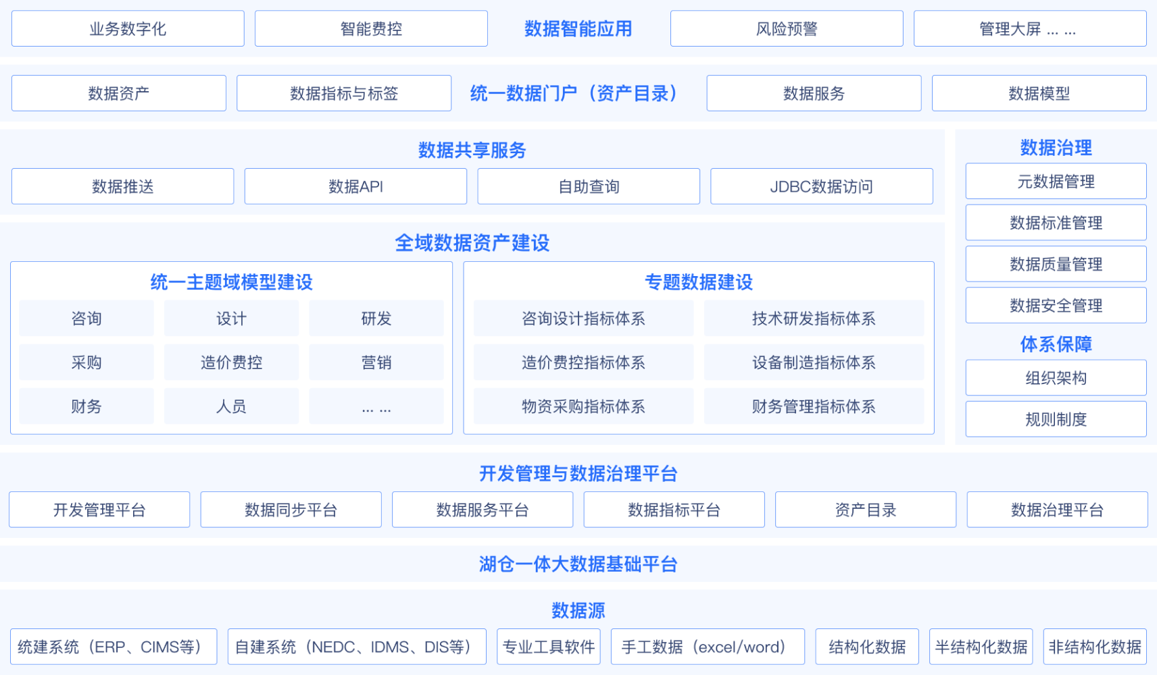Click 手工数据（excel/word）in 数据源
1157x675 pixels.
click(707, 646)
